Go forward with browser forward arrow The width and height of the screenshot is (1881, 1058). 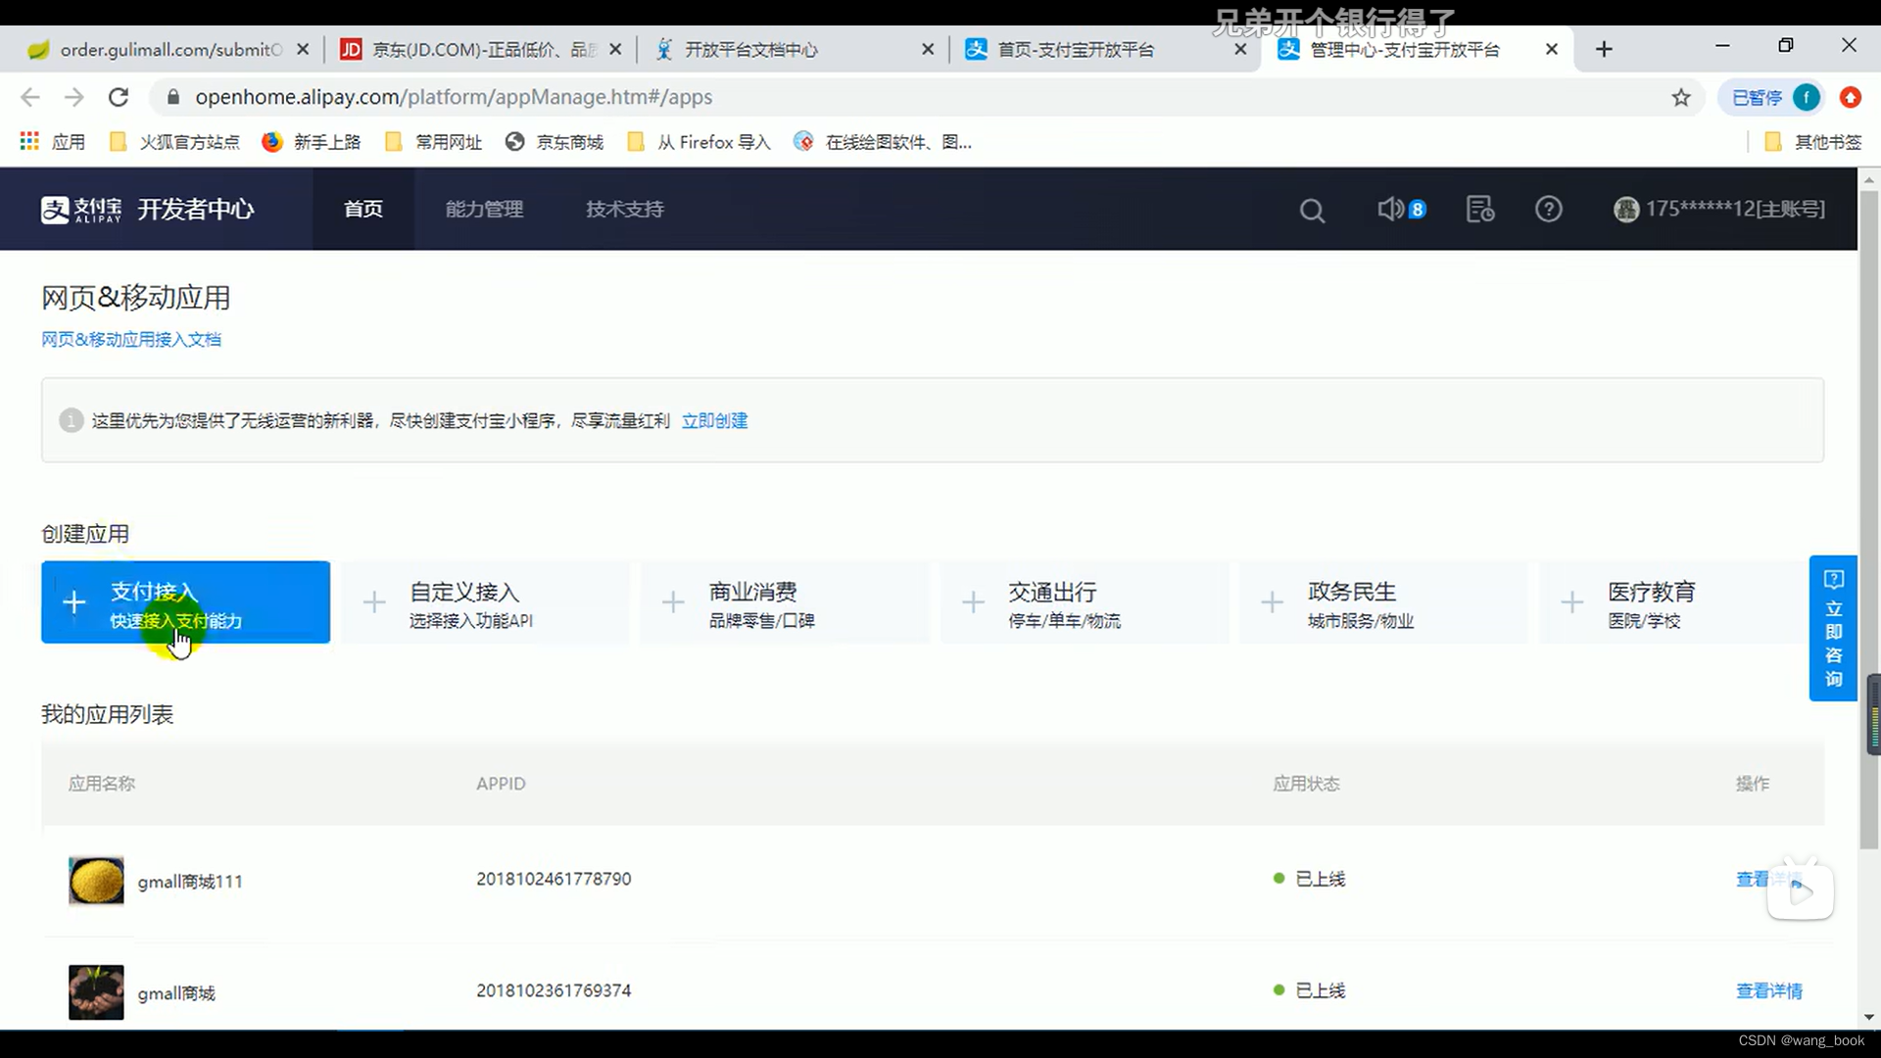(x=74, y=97)
